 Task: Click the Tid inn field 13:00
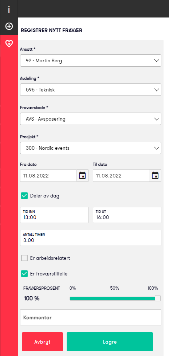tap(54, 215)
